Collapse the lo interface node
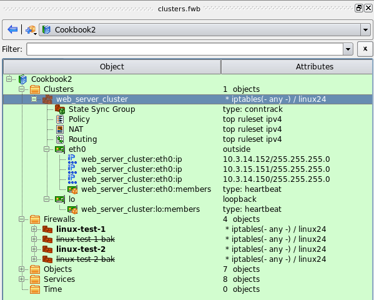 pyautogui.click(x=46, y=199)
